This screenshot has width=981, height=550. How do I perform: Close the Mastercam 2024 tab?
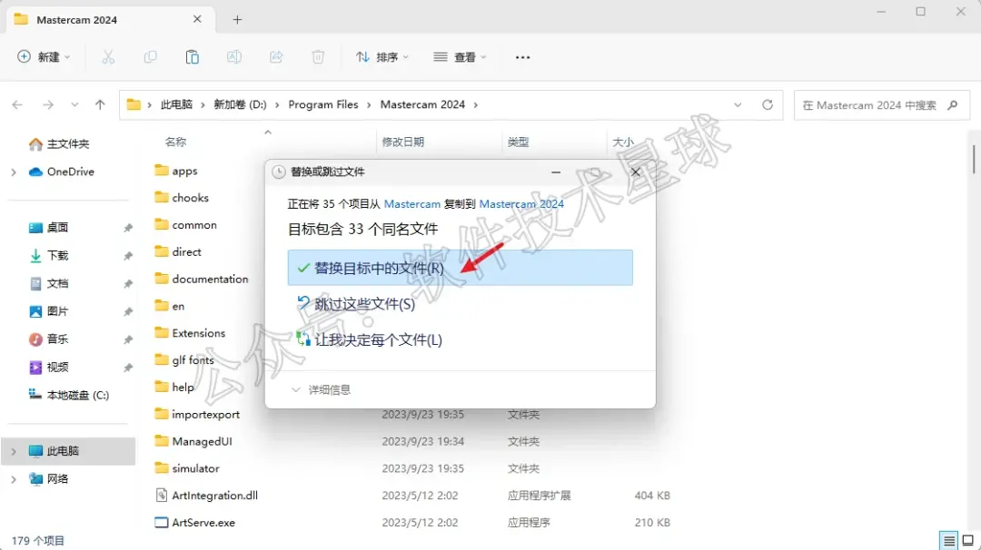click(197, 19)
